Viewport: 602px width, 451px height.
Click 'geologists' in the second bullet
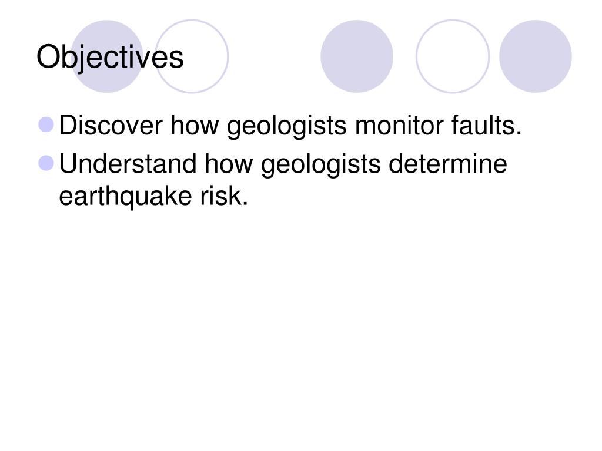[320, 165]
